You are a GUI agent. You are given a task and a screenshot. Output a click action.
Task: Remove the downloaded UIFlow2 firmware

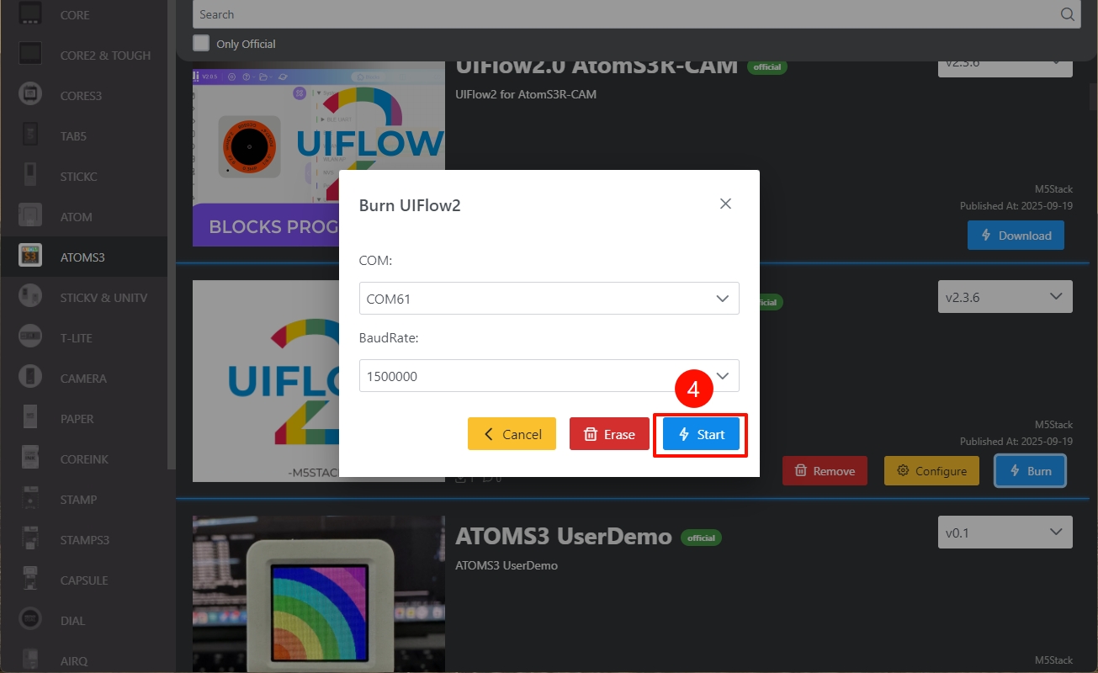[825, 471]
